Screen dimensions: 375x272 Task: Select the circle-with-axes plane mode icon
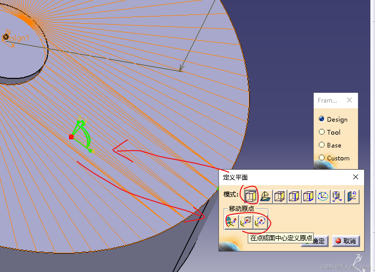tap(323, 197)
